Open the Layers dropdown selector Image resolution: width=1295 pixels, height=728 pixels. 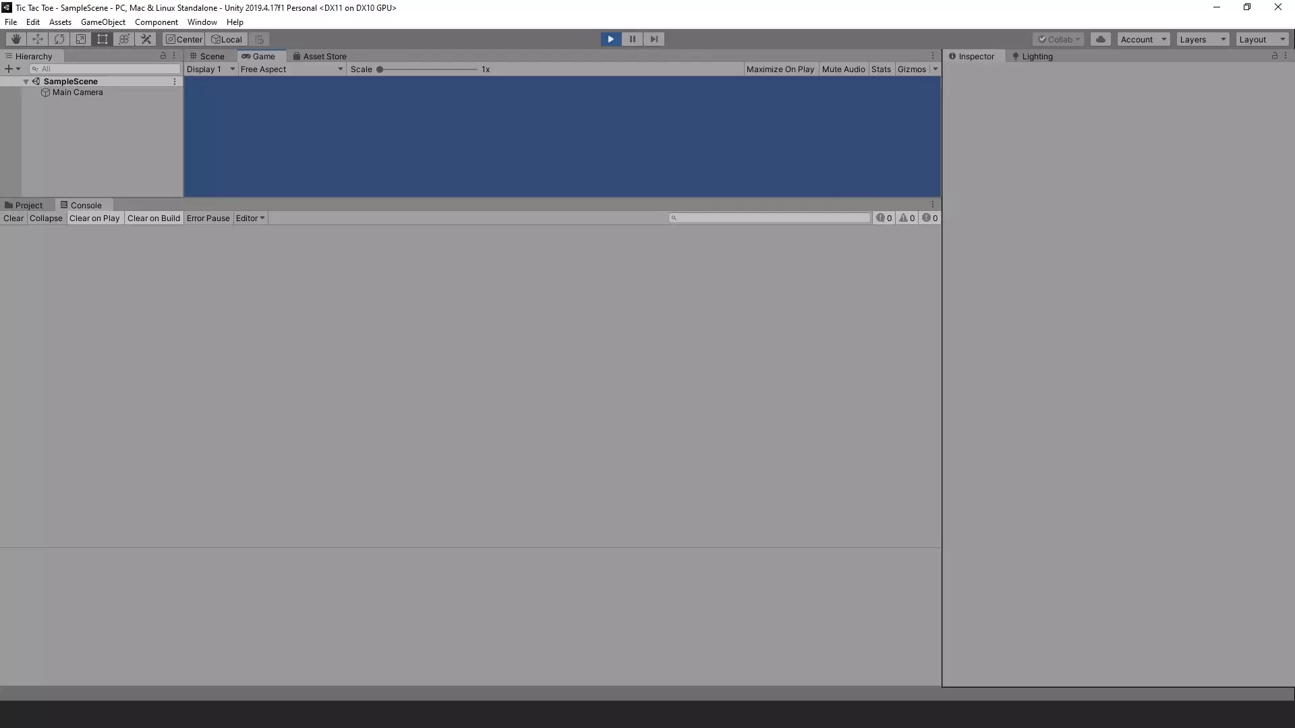coord(1202,38)
